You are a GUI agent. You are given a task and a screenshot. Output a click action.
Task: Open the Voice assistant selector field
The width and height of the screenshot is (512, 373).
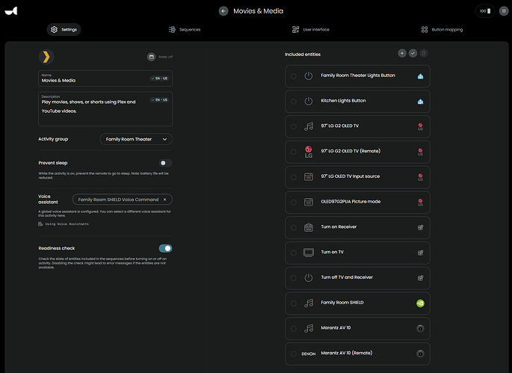(122, 200)
